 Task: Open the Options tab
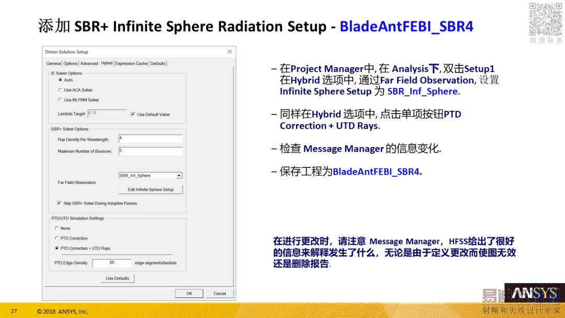70,63
